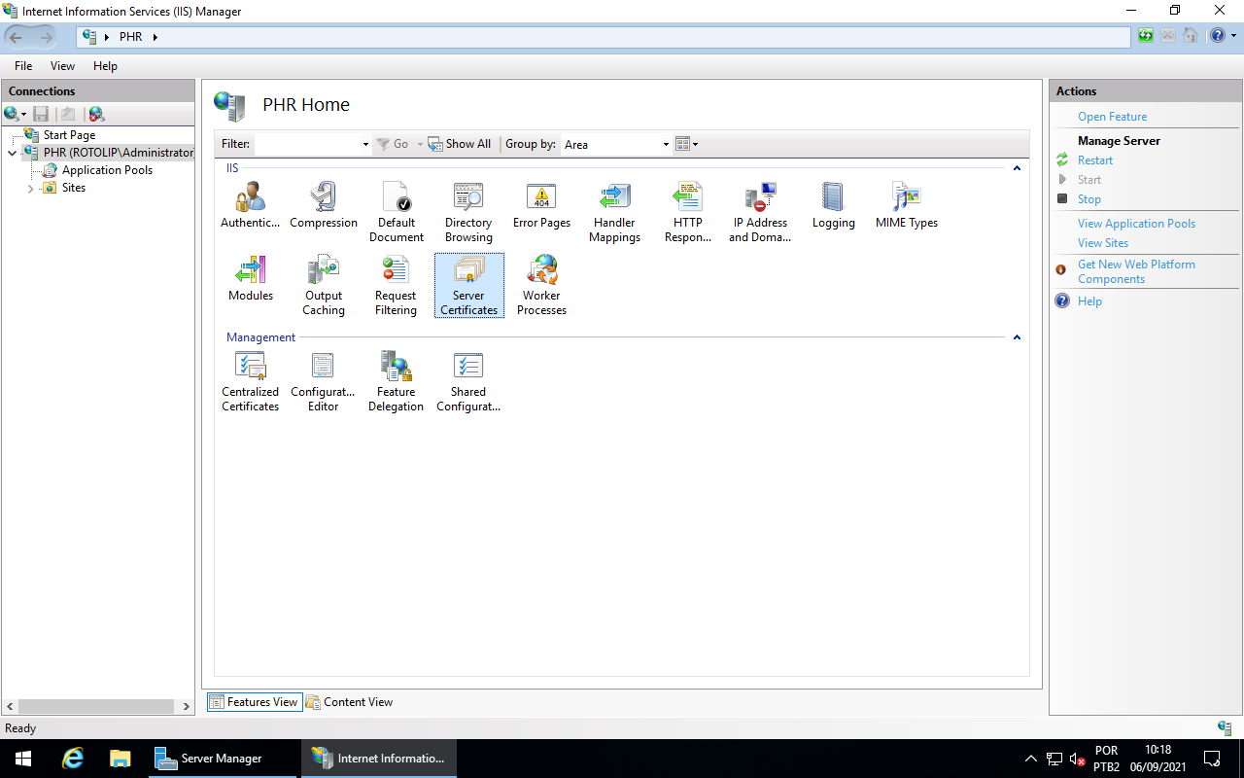Open the Error Pages feature
Image resolution: width=1244 pixels, height=778 pixels.
[541, 204]
